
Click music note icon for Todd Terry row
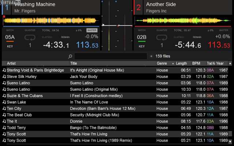tap(4, 128)
